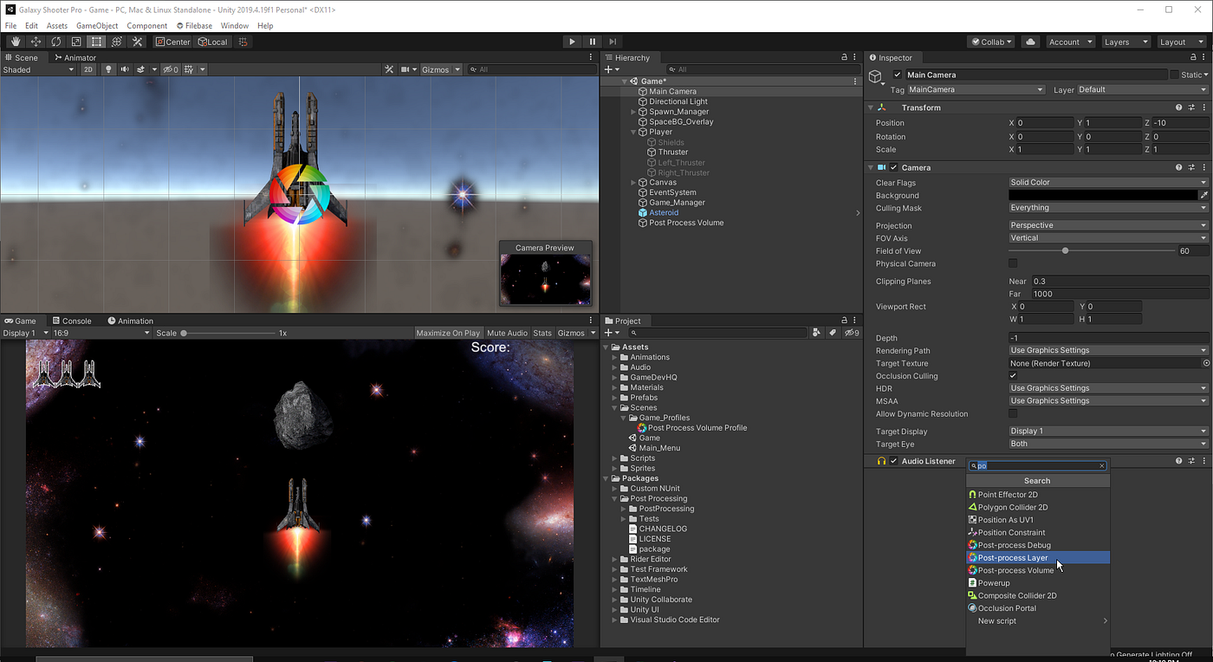Image resolution: width=1213 pixels, height=662 pixels.
Task: Click the scene camera settings icon
Action: click(405, 69)
